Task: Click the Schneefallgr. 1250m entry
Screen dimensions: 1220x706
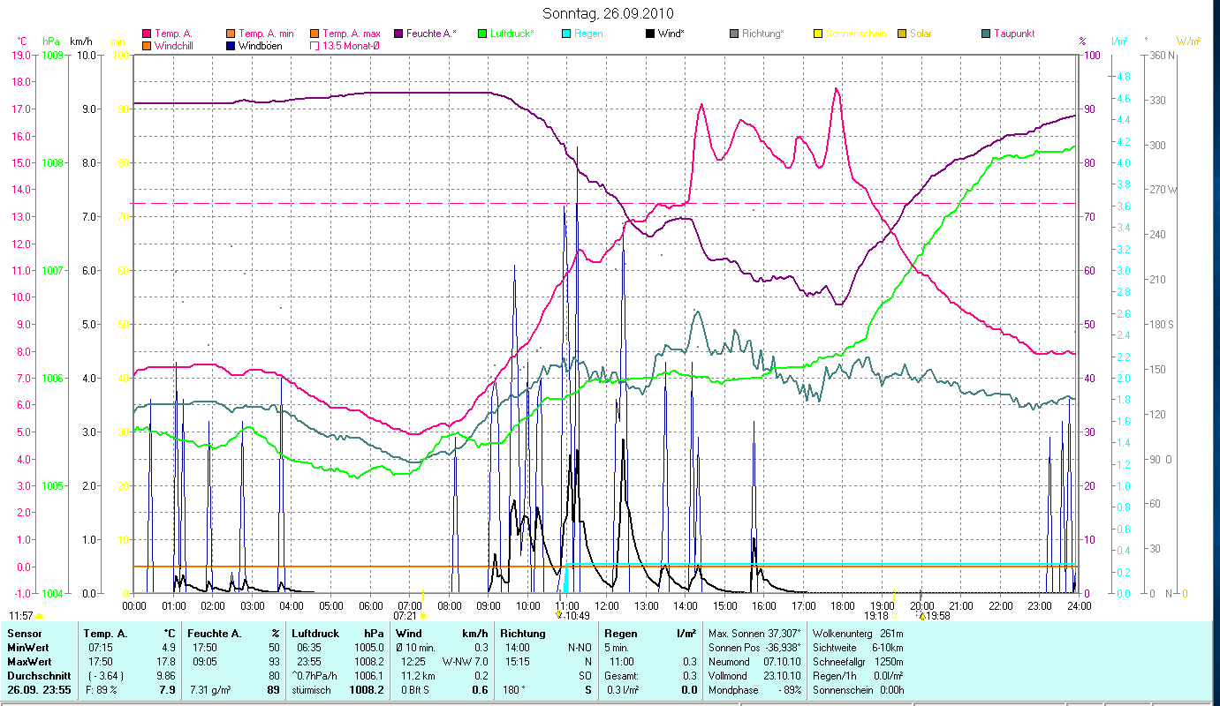Action: pyautogui.click(x=858, y=661)
